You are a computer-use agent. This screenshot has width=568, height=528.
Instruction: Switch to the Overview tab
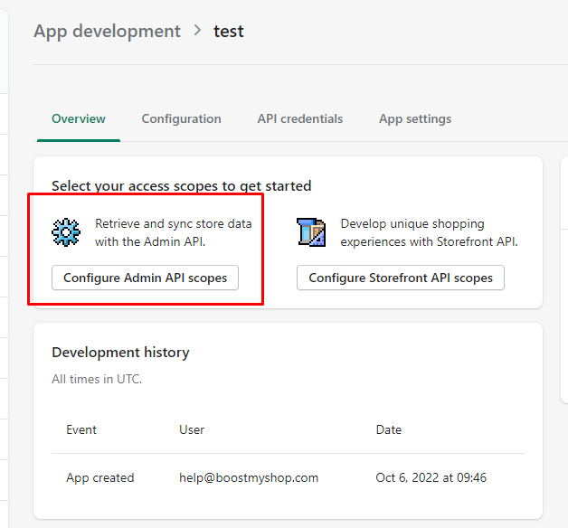tap(79, 119)
